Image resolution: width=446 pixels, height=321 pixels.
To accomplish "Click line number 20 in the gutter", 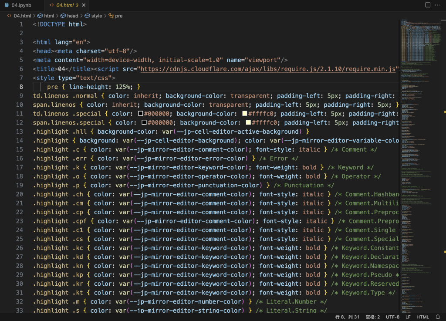I will (x=19, y=194).
